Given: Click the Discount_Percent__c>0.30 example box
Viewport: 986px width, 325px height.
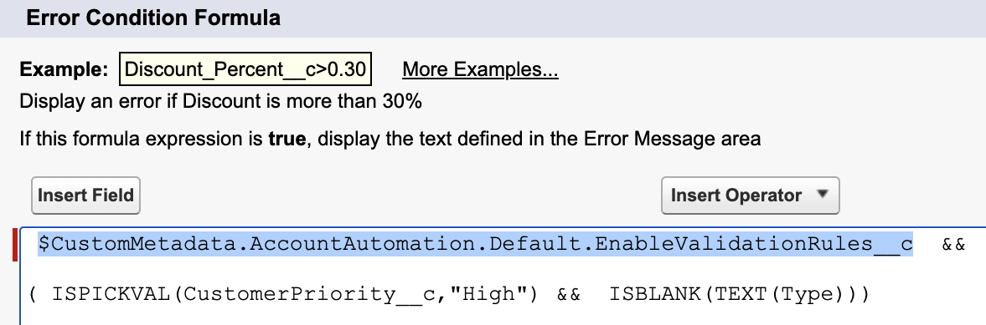Looking at the screenshot, I should [245, 69].
